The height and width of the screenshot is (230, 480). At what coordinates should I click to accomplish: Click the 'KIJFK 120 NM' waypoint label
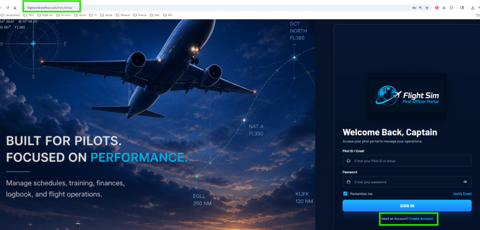click(304, 198)
